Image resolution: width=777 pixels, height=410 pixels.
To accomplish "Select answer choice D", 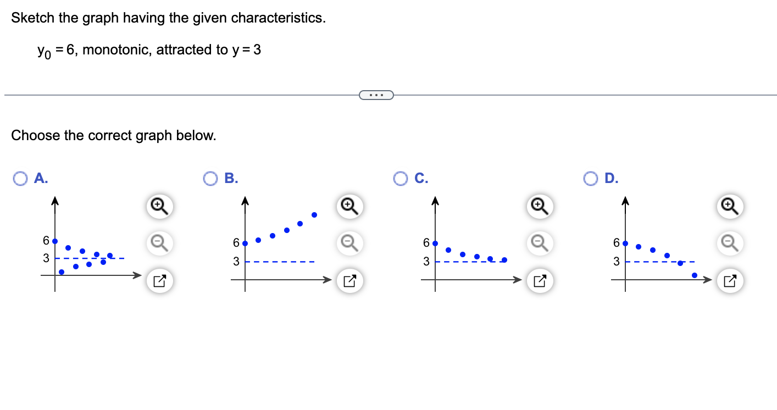I will coord(590,178).
